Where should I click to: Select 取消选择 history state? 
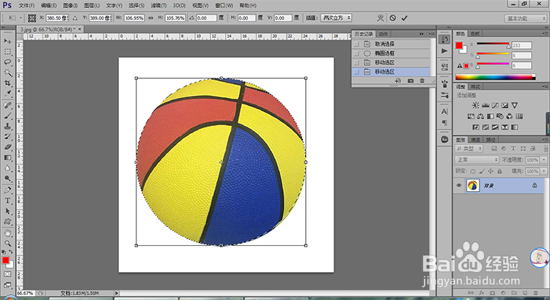pyautogui.click(x=391, y=44)
